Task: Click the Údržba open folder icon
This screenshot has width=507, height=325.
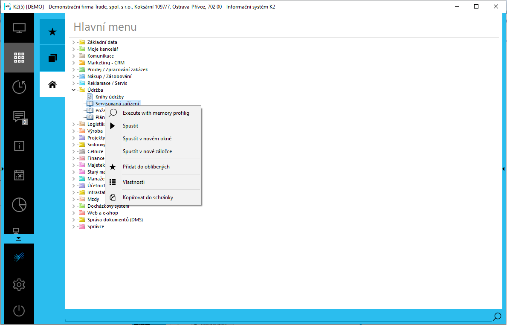Action: pyautogui.click(x=81, y=90)
